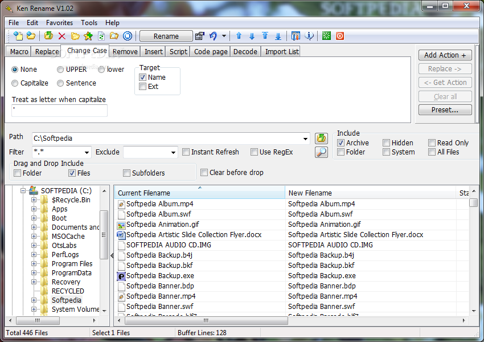Expand the Recovery folder node
The image size is (484, 342).
tap(34, 282)
